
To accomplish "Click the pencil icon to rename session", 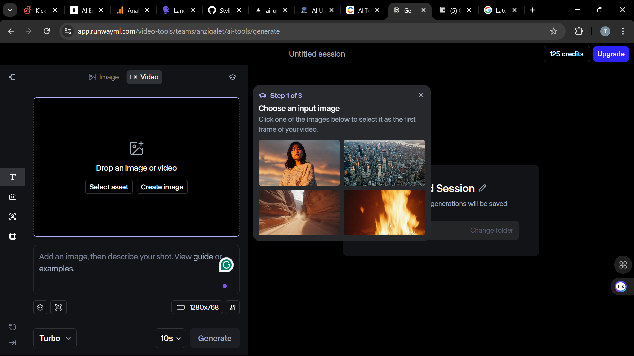I will coord(482,188).
